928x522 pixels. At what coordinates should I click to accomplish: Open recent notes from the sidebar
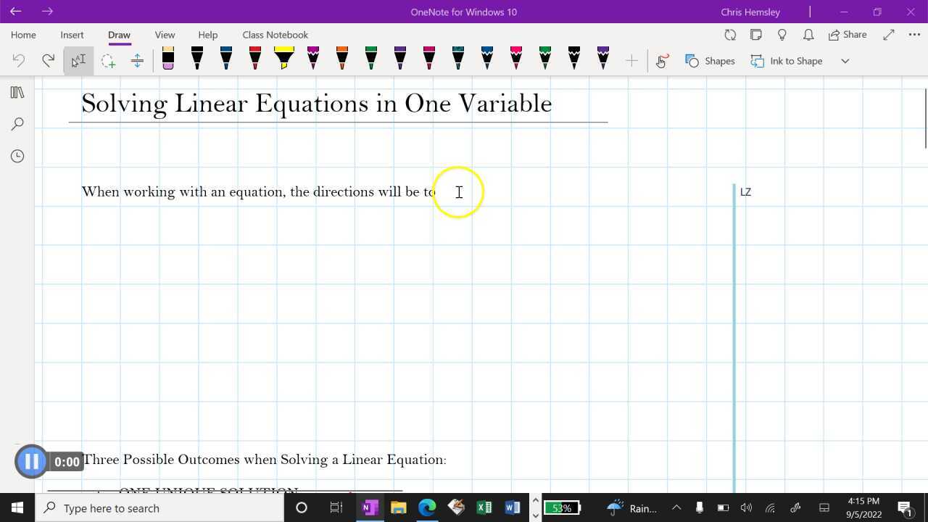tap(17, 156)
